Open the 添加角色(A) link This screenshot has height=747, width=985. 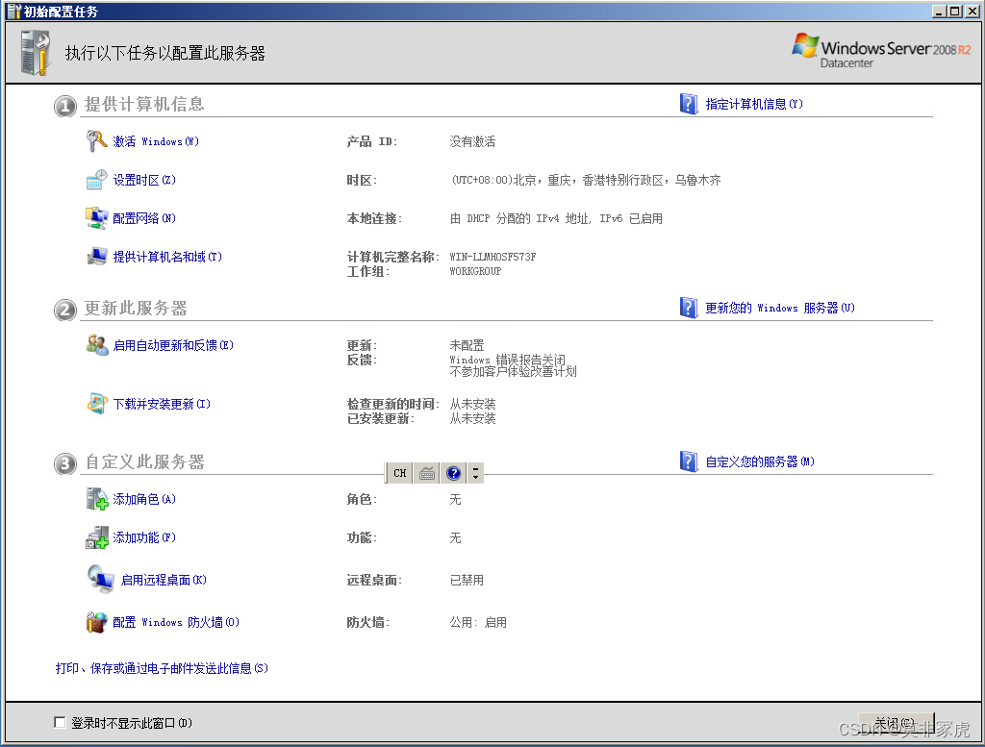pyautogui.click(x=144, y=500)
